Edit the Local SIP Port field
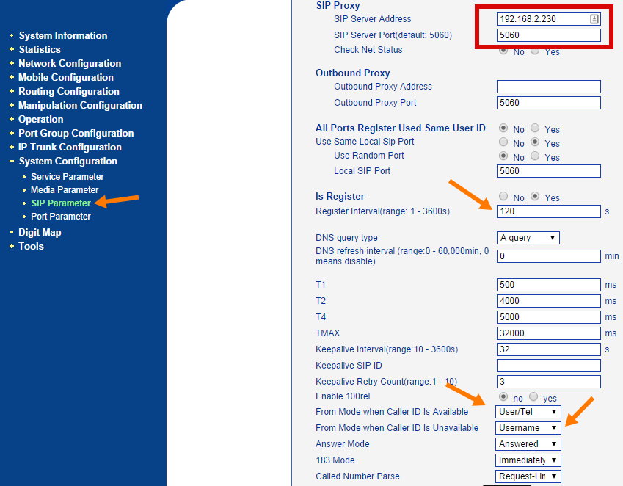 [548, 171]
